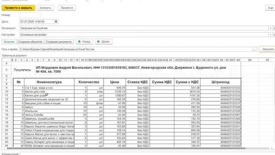Click the sum cell 690,28
The width and height of the screenshot is (275, 155).
pyautogui.click(x=187, y=130)
